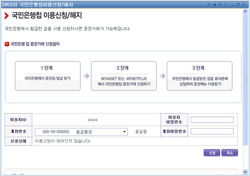This screenshot has height=176, width=250.
Task: Open the 계좌번호 account dropdown
Action: coord(81,132)
